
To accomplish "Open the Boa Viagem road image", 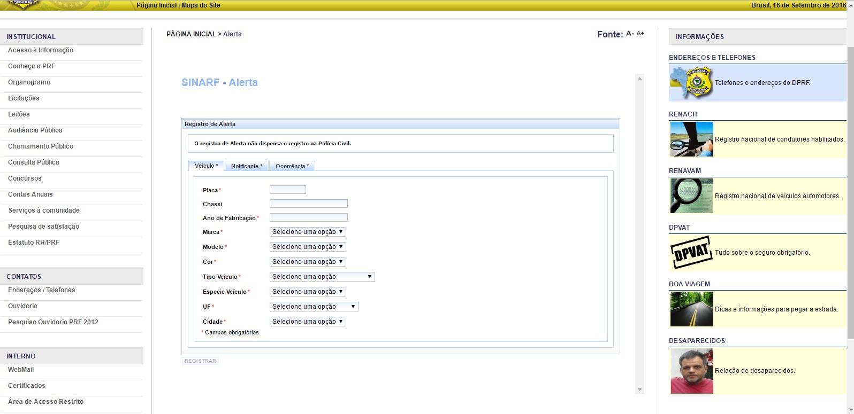I will click(x=691, y=309).
